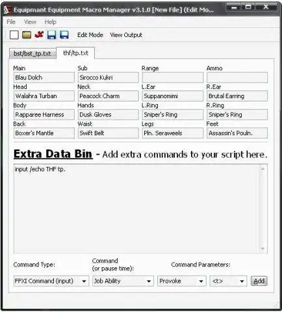Click the Add button

(x=259, y=281)
